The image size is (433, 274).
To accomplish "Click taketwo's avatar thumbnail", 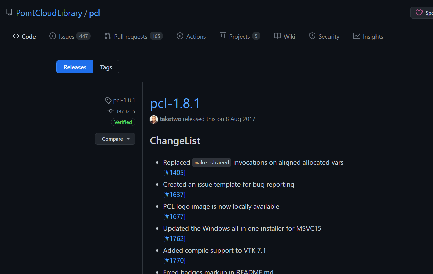I will pos(154,119).
